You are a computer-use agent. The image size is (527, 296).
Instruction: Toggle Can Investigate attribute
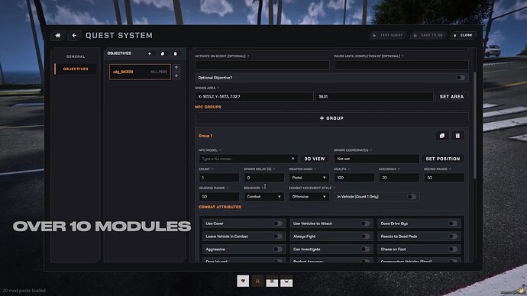(365, 249)
